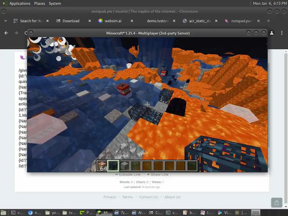The width and height of the screenshot is (288, 216).
Task: Close the websim.ai tab
Action: [132, 21]
